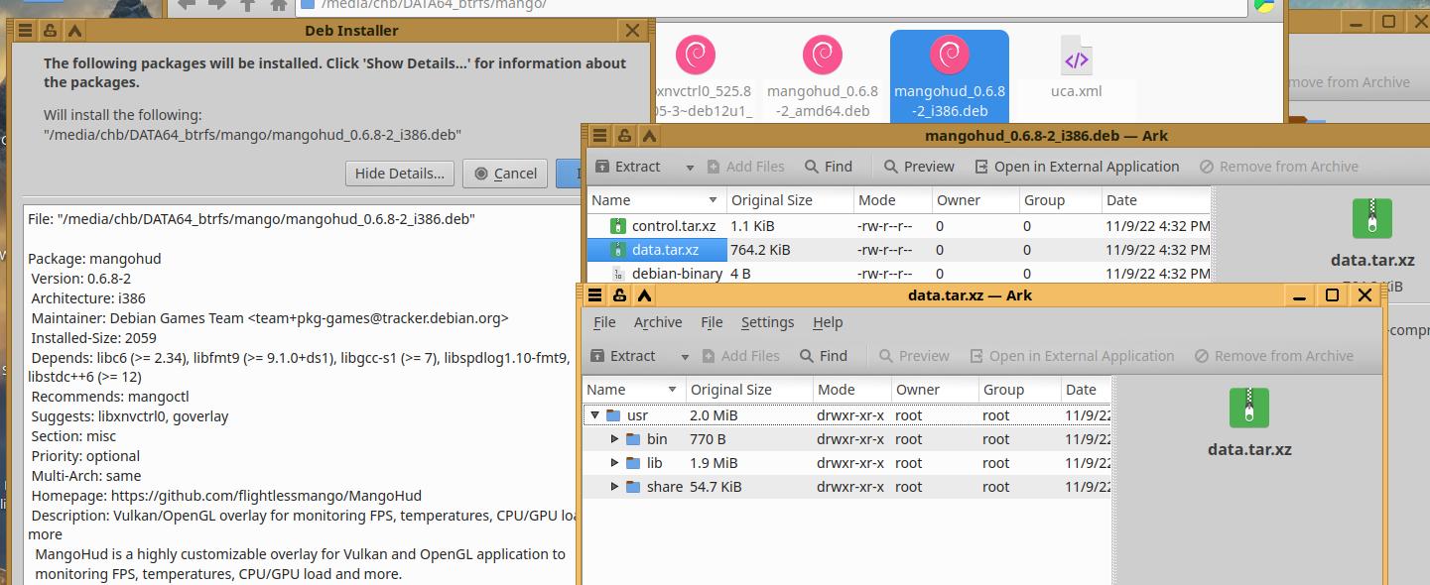Click the Homepage github.com/flightlessmango/MangoHud line in details

(x=226, y=496)
